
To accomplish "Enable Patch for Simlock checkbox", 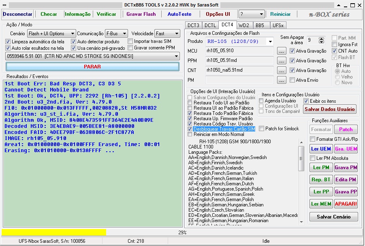I will click(262, 129).
